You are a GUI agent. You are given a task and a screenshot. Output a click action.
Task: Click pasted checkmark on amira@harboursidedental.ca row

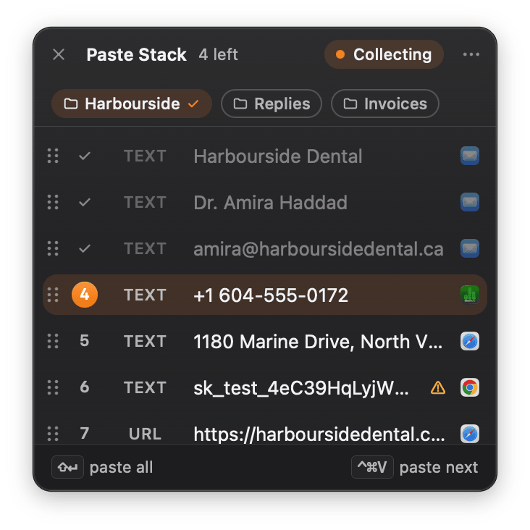pos(85,248)
